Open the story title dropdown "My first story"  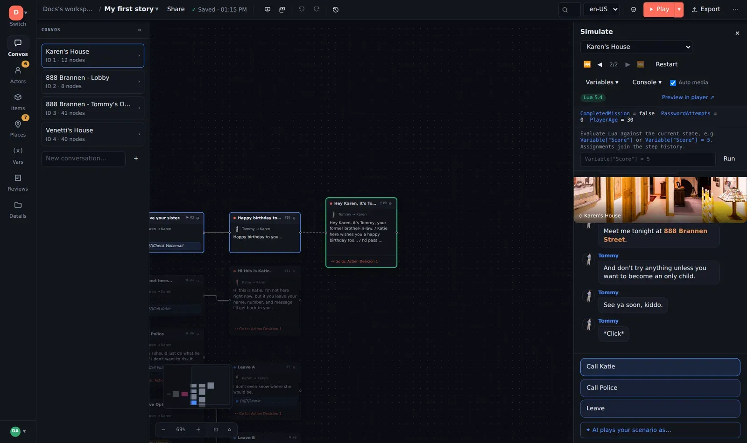[x=131, y=9]
